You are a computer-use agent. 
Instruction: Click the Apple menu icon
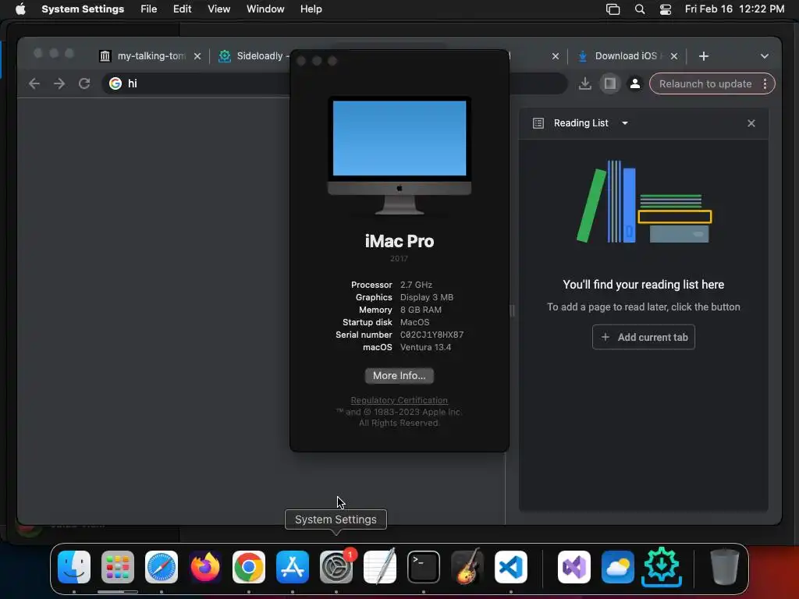point(20,9)
